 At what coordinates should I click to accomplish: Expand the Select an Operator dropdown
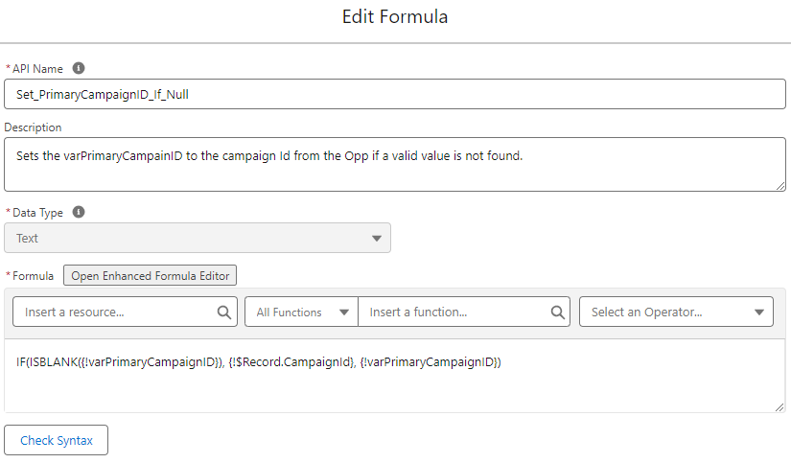[x=676, y=313]
